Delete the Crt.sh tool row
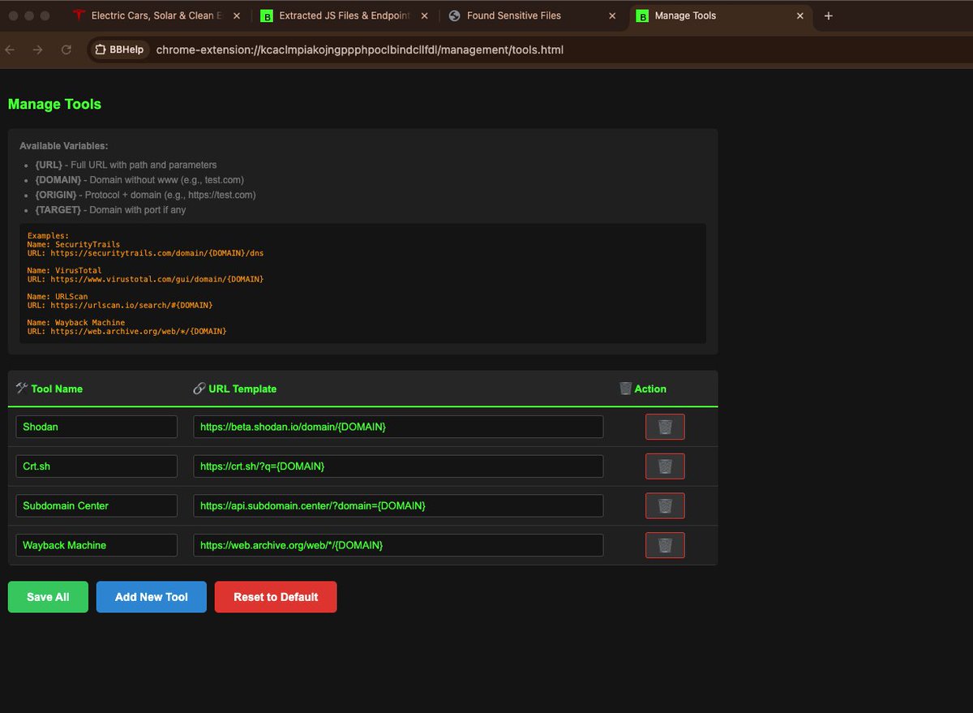Screen dimensions: 973x713 click(x=665, y=466)
